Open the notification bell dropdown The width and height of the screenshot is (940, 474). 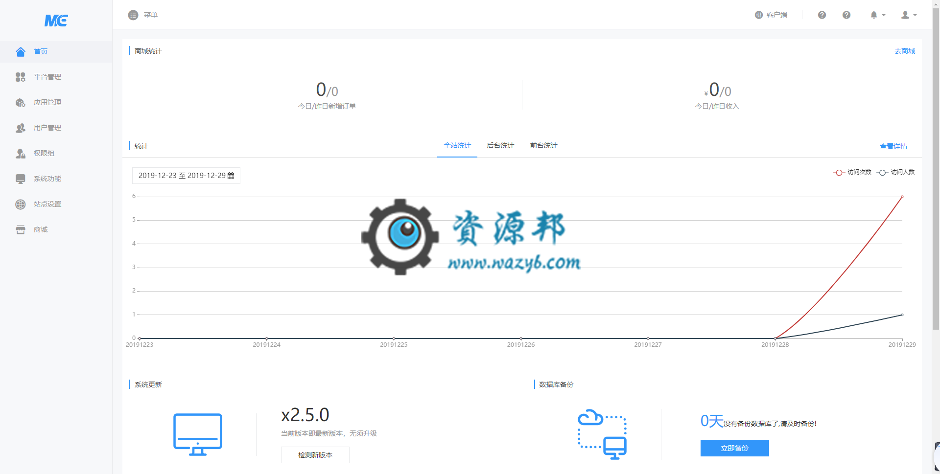(x=877, y=15)
